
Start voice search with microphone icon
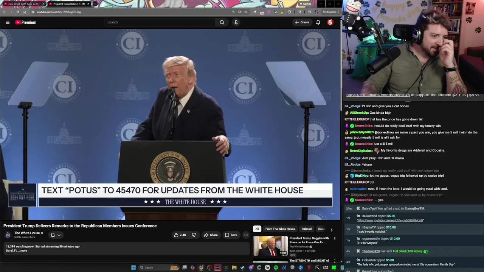click(x=236, y=22)
